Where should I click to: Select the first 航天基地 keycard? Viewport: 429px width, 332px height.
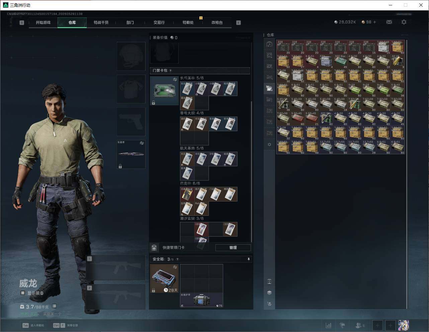[187, 159]
